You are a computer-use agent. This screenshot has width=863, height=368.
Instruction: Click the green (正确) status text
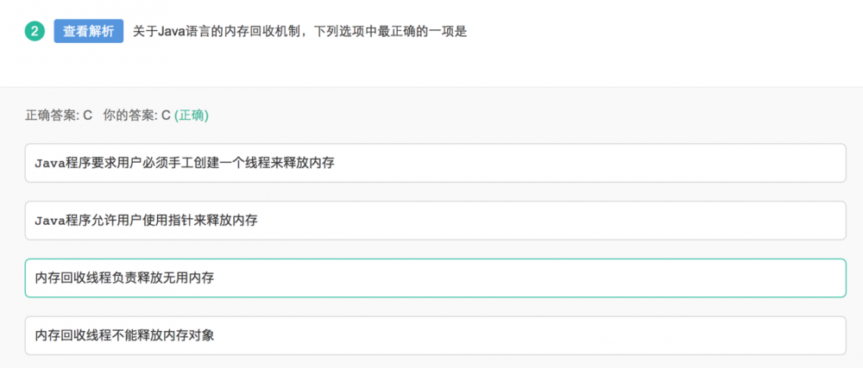192,115
